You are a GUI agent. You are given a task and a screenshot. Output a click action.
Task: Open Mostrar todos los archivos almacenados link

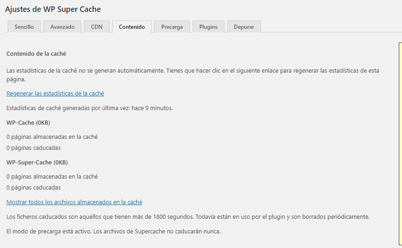click(74, 202)
